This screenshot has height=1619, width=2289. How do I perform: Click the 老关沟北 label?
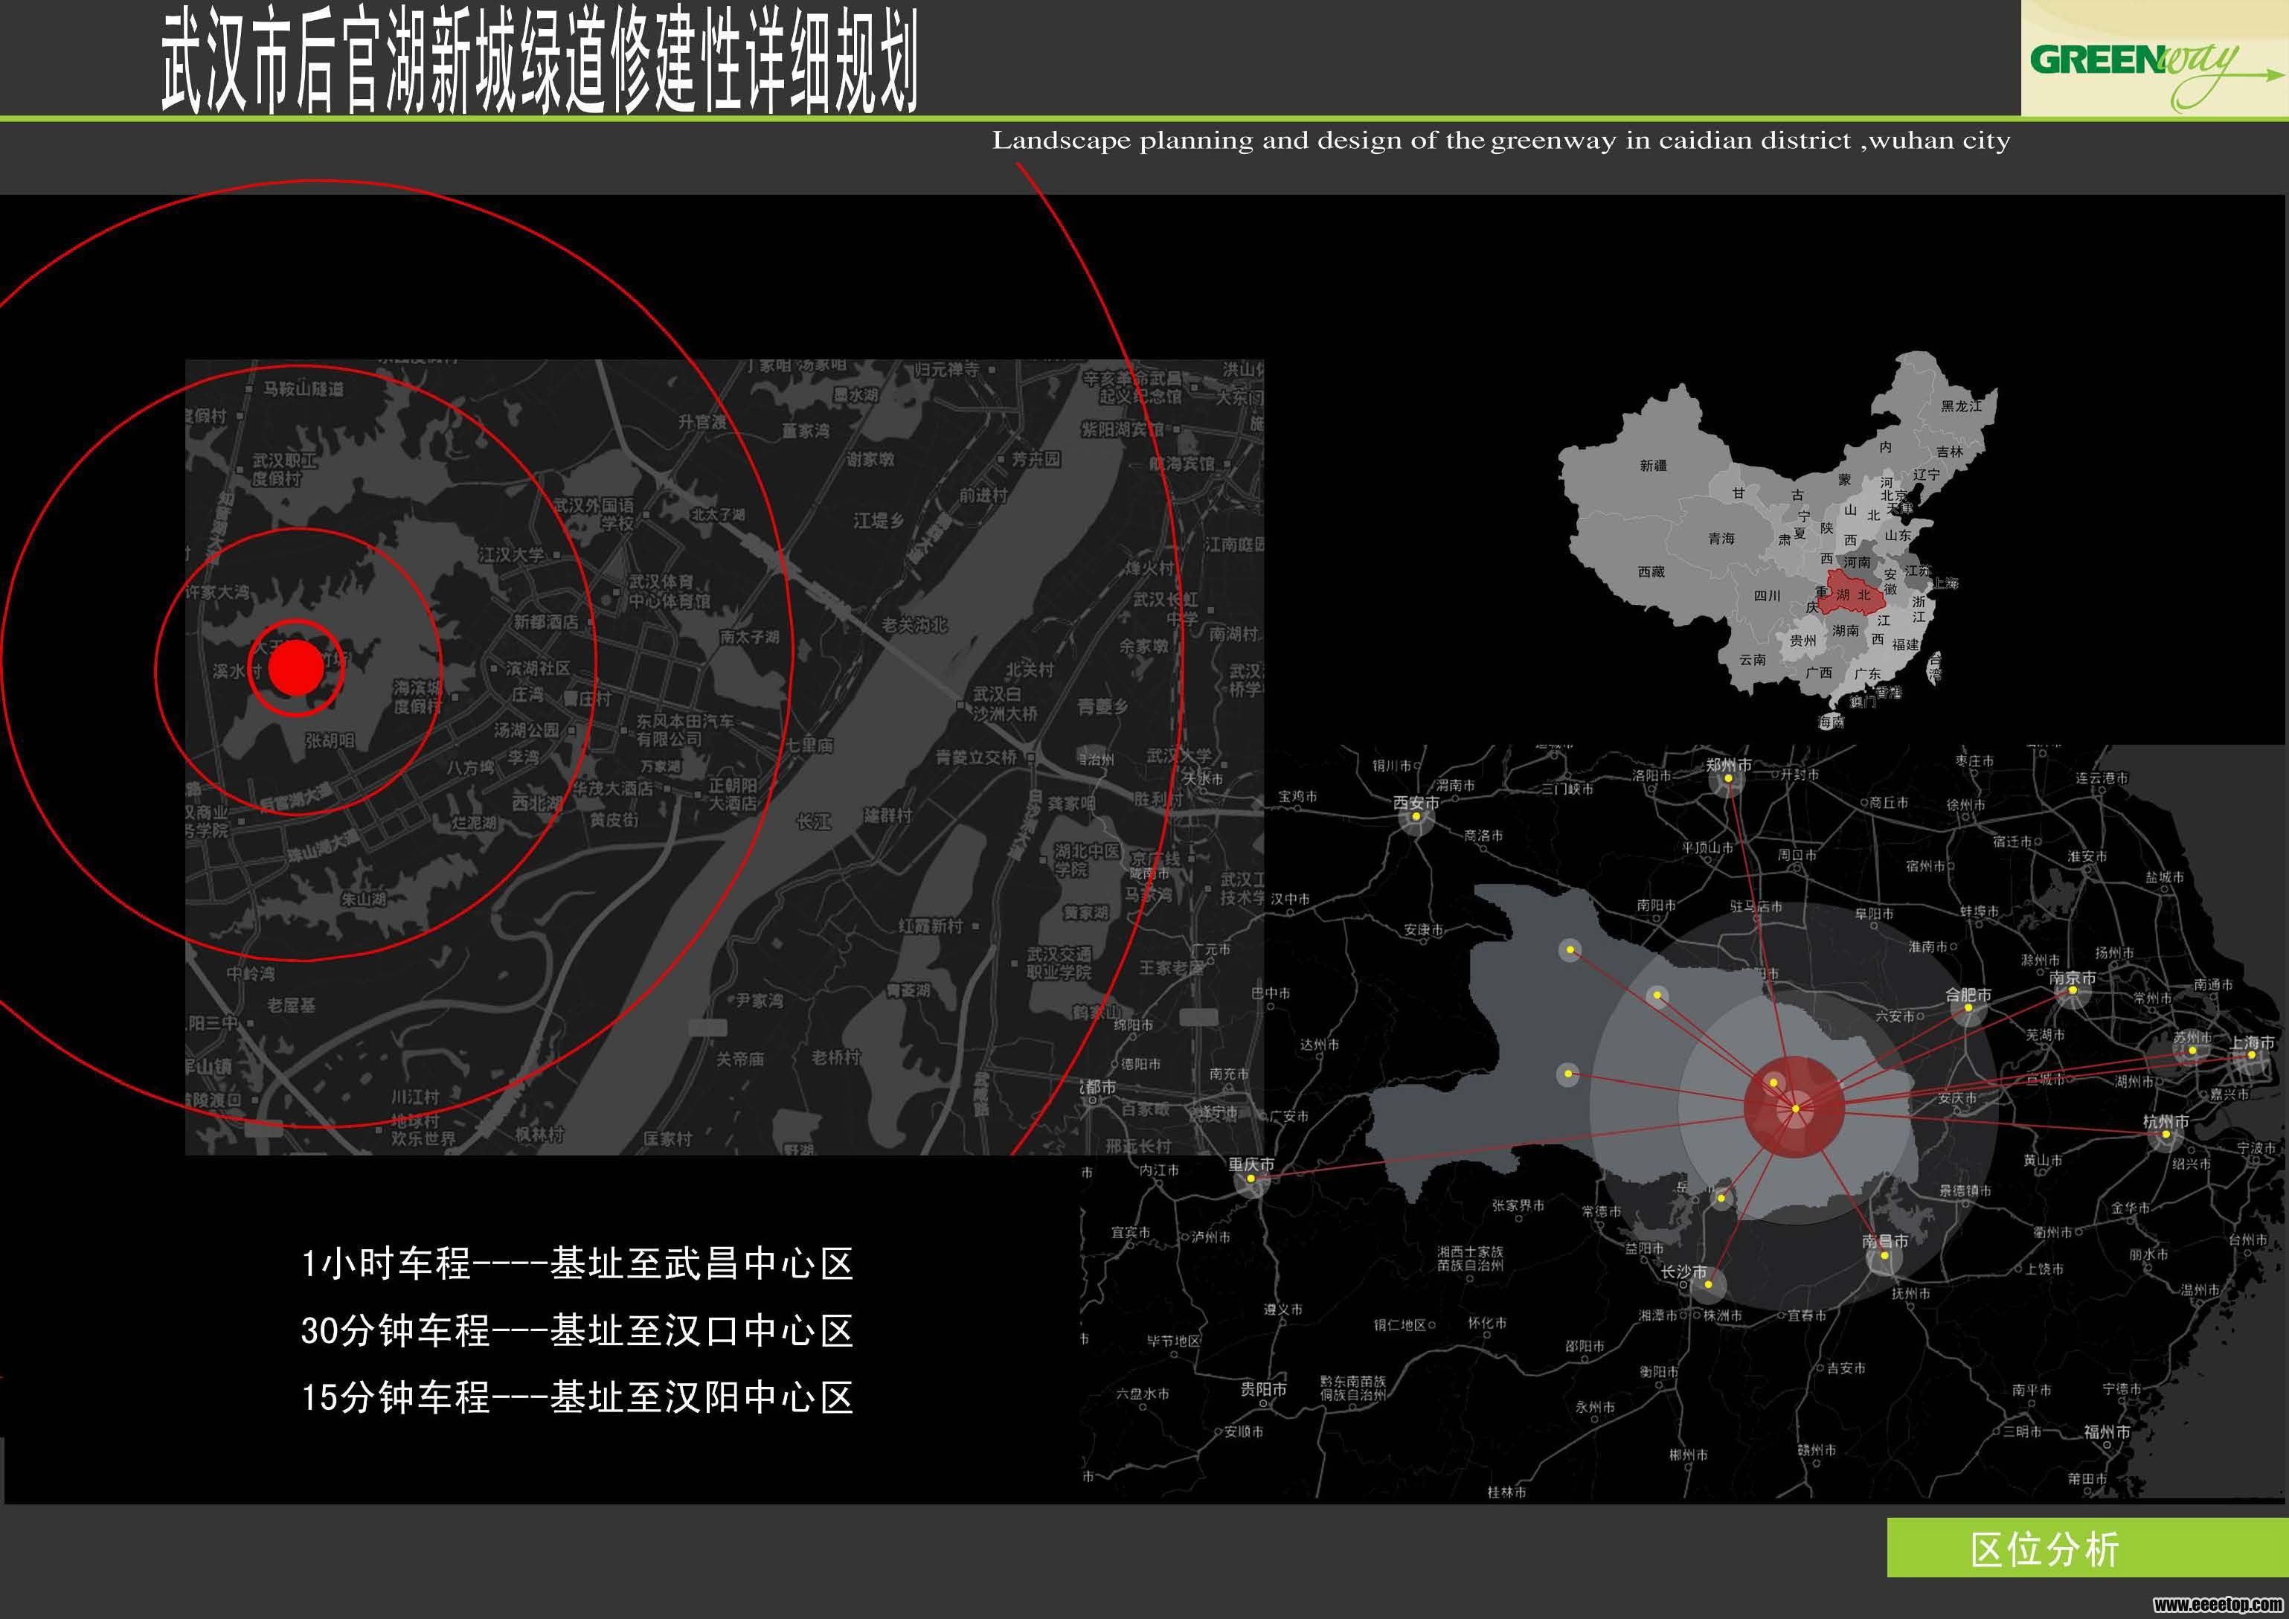click(914, 625)
